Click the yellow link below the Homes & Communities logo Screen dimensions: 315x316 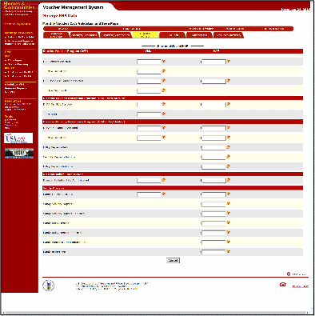[x=18, y=24]
